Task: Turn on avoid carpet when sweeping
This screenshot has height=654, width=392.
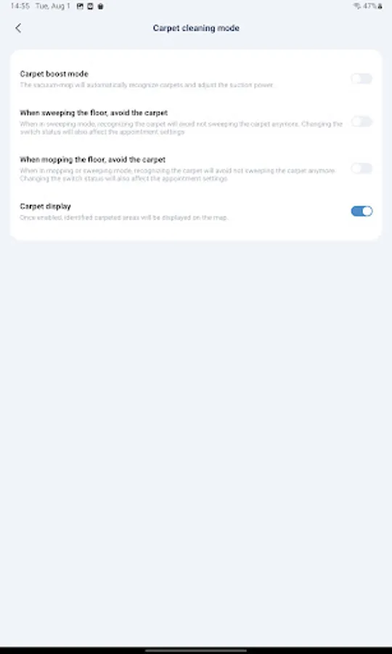Action: [362, 122]
